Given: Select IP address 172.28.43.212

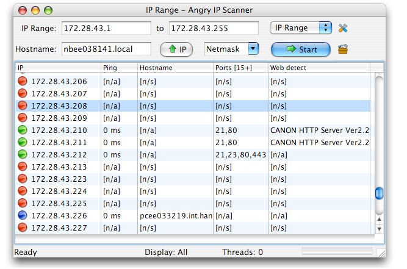Looking at the screenshot, I should coord(59,154).
